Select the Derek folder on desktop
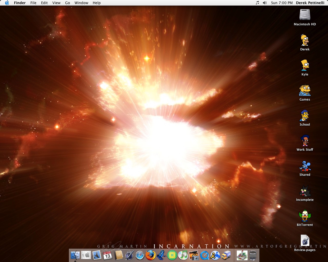The height and width of the screenshot is (262, 328). tap(305, 40)
